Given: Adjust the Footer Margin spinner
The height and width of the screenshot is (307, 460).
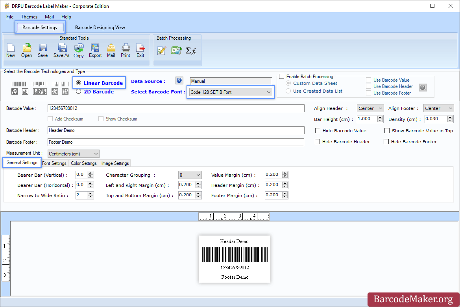Looking at the screenshot, I should 285,195.
